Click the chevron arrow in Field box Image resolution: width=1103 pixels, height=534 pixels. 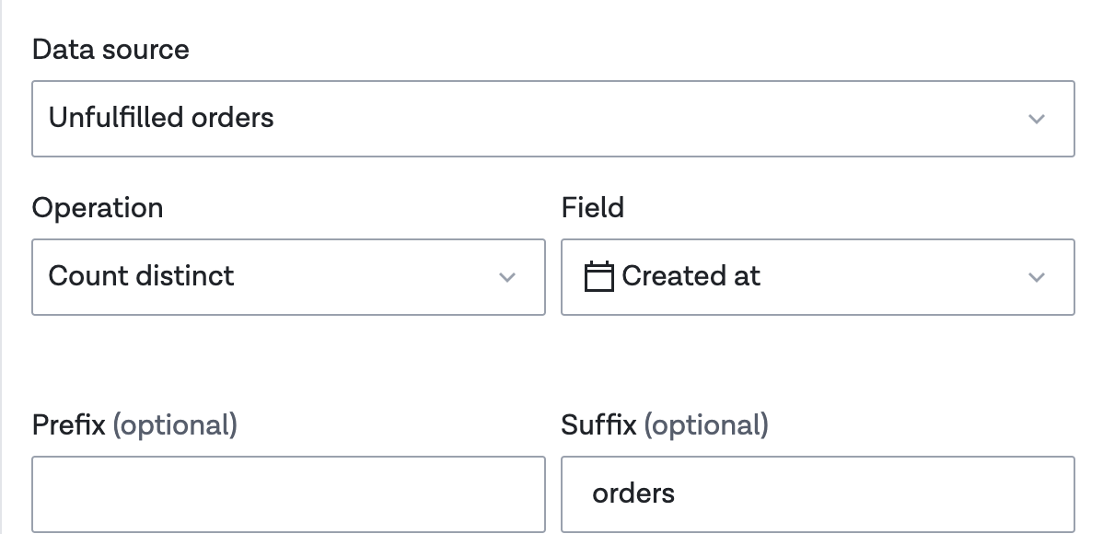click(x=1037, y=277)
